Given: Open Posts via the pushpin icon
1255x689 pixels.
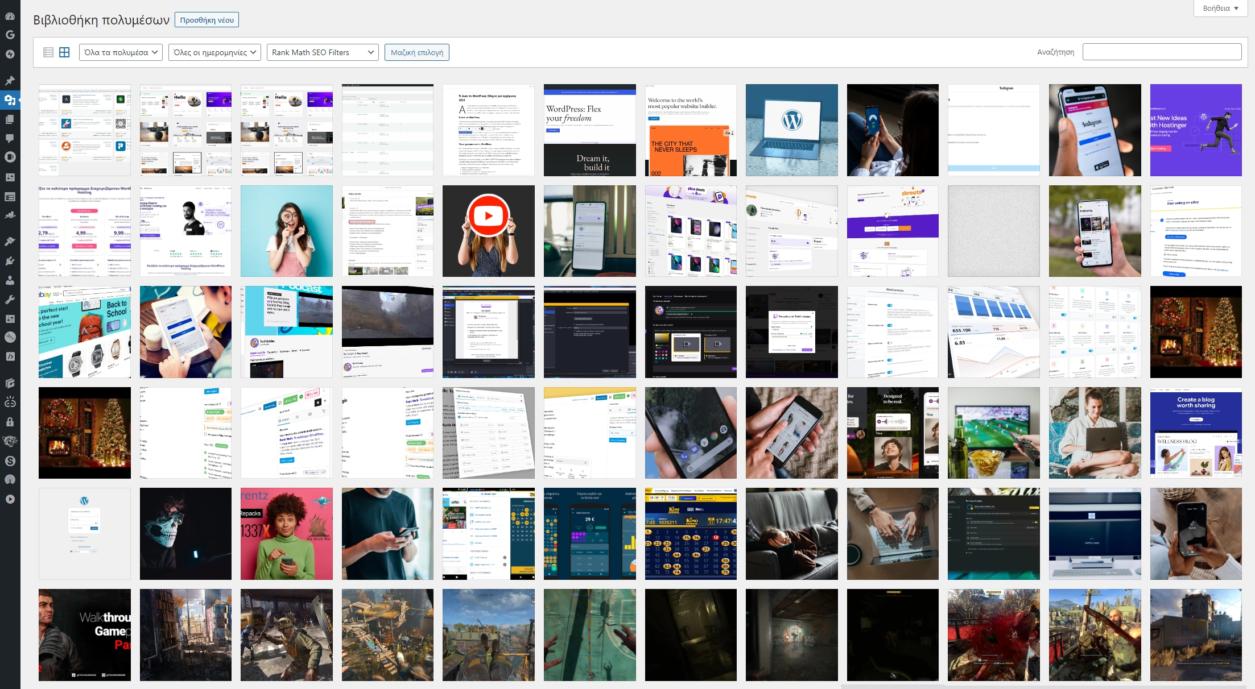Looking at the screenshot, I should 10,80.
